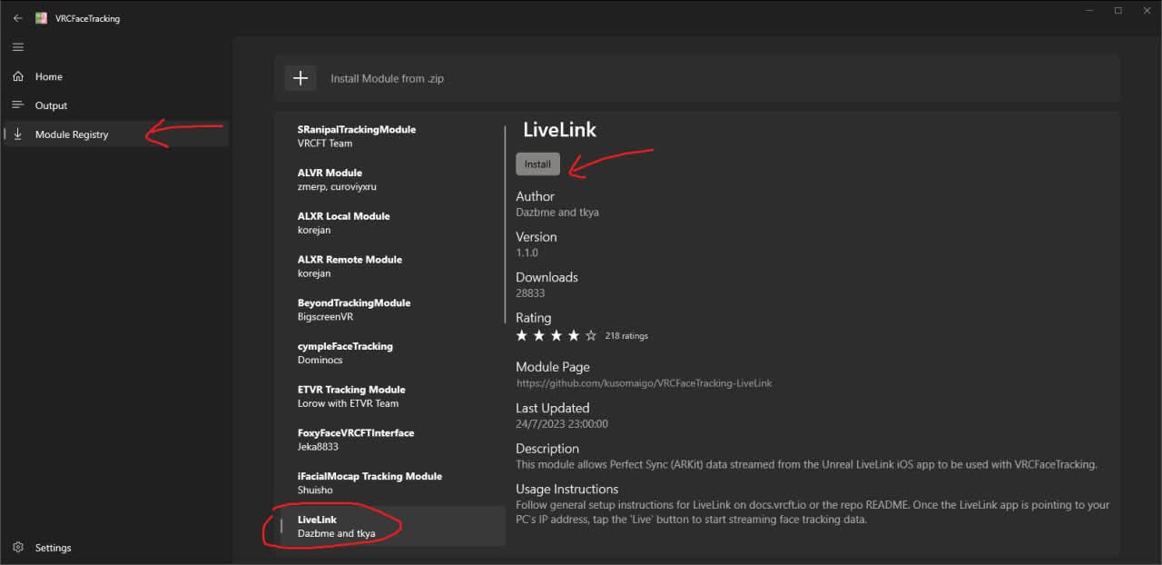The height and width of the screenshot is (565, 1162).
Task: Click the Home house icon
Action: coord(18,76)
